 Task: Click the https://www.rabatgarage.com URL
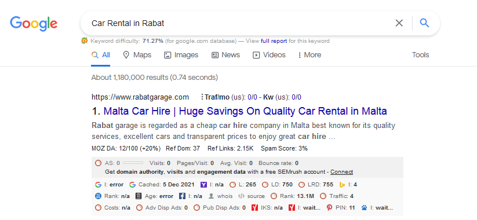140,97
